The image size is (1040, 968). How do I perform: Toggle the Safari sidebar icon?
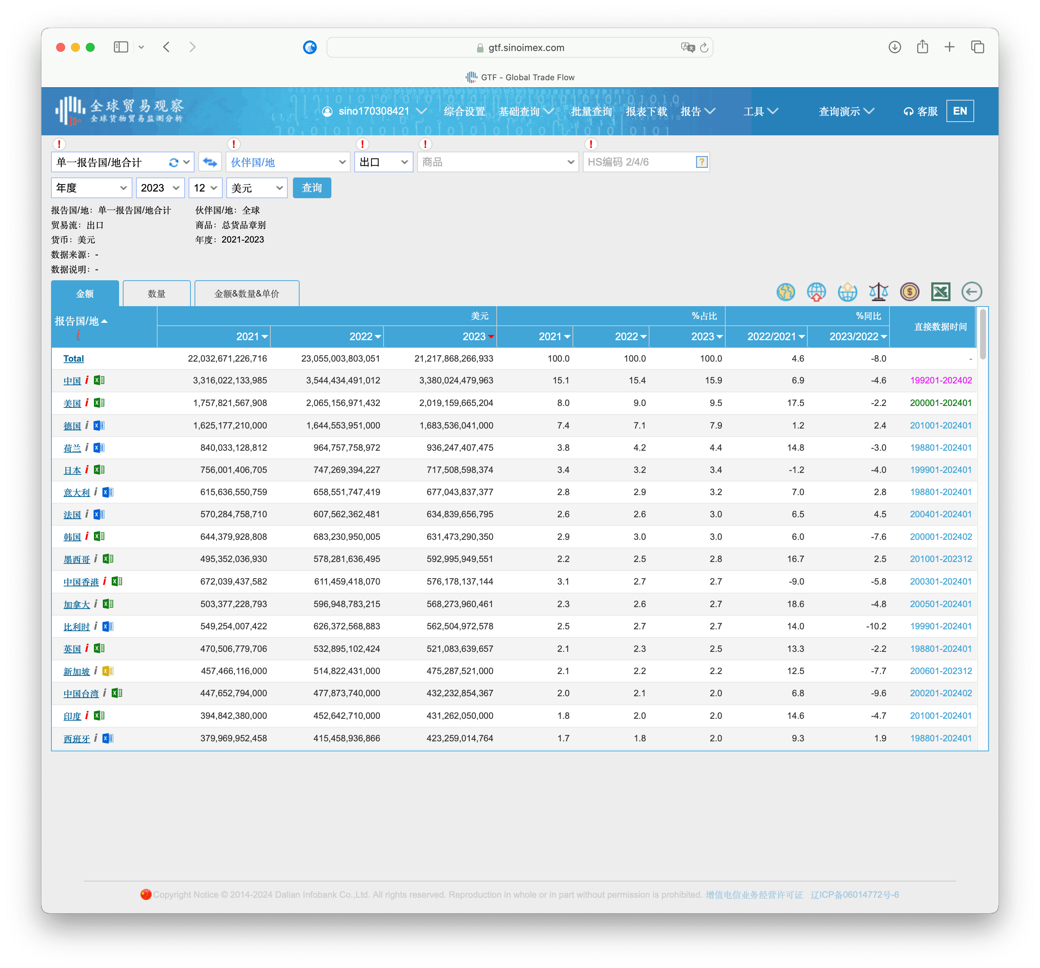pos(121,47)
